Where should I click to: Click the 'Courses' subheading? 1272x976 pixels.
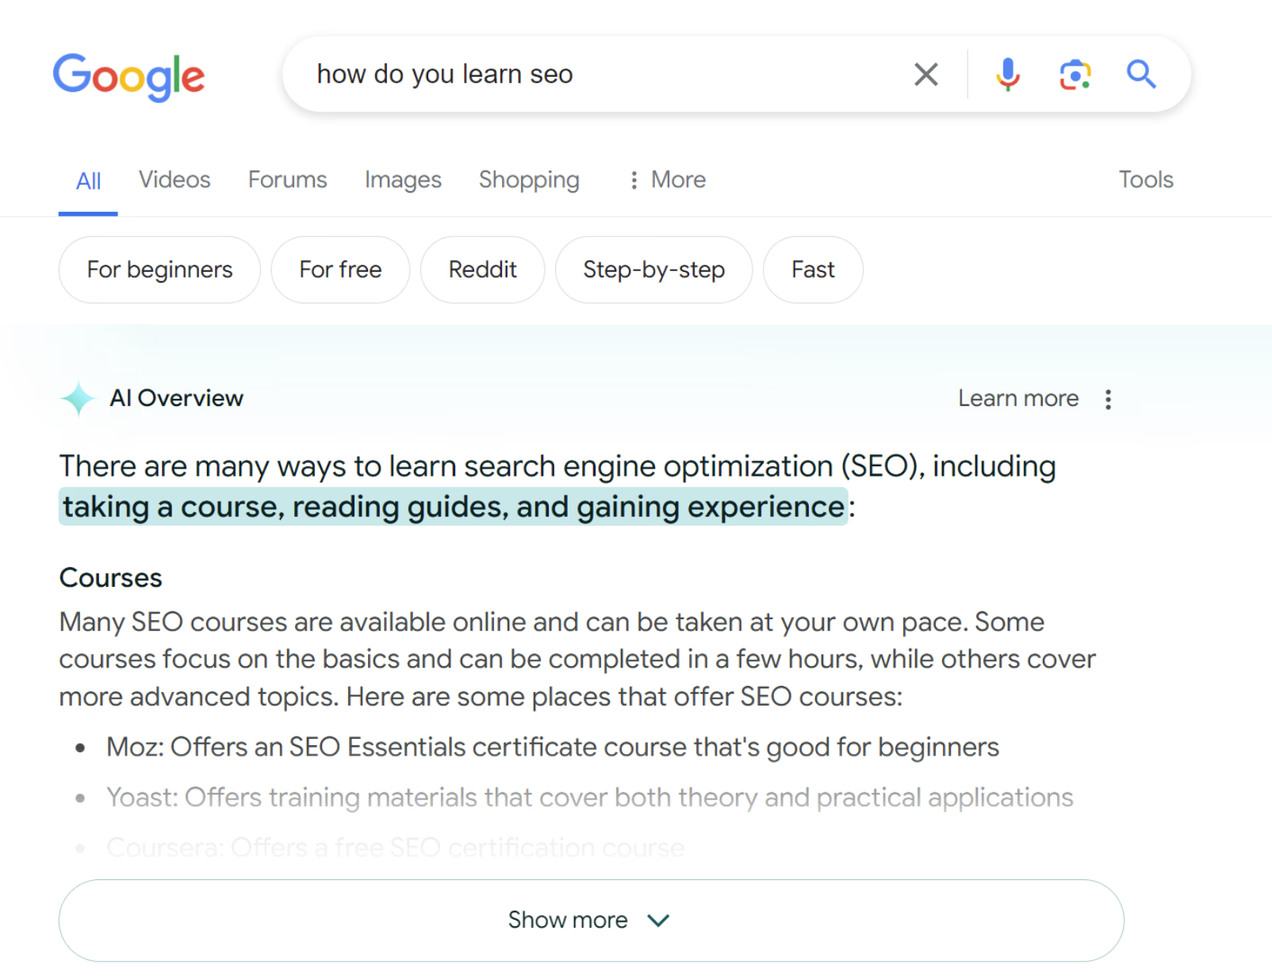pyautogui.click(x=110, y=578)
